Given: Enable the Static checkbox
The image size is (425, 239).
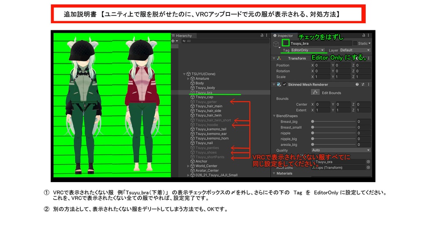Looking at the screenshot, I should click(355, 43).
